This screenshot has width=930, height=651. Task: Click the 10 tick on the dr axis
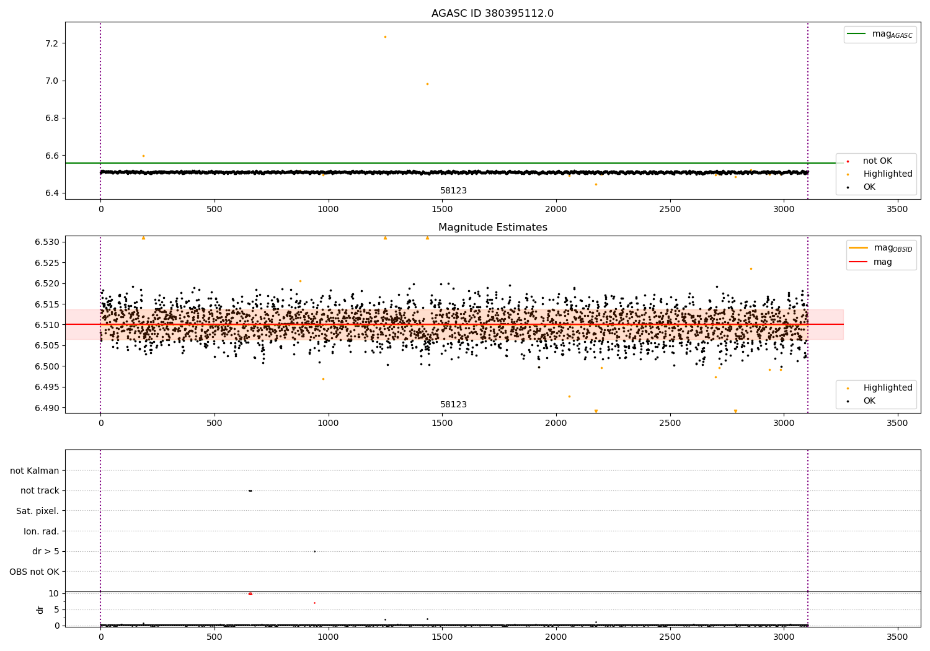click(x=54, y=594)
